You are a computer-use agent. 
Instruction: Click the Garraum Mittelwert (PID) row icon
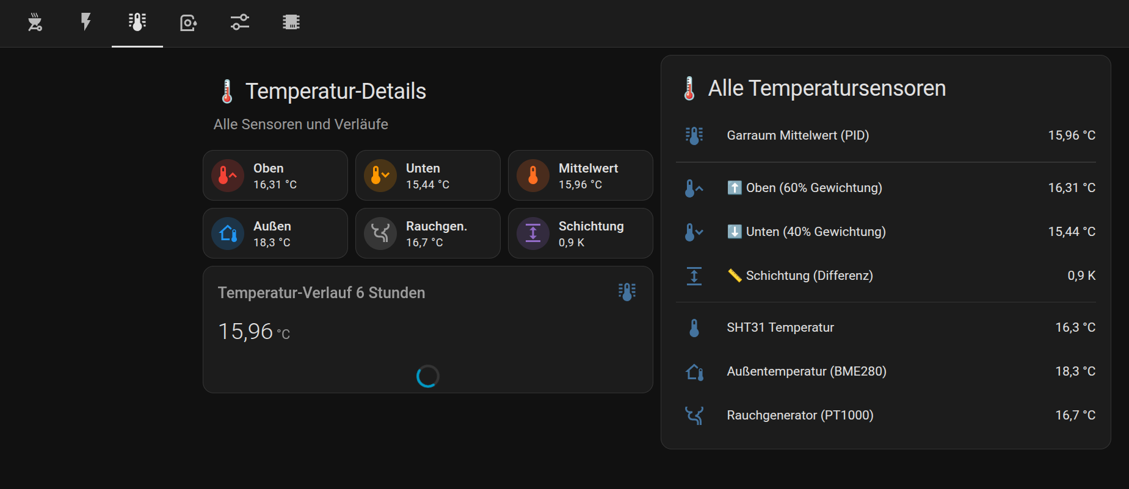point(694,135)
